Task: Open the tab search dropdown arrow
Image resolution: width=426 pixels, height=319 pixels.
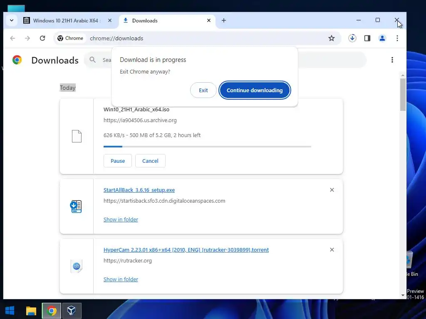Action: [12, 20]
